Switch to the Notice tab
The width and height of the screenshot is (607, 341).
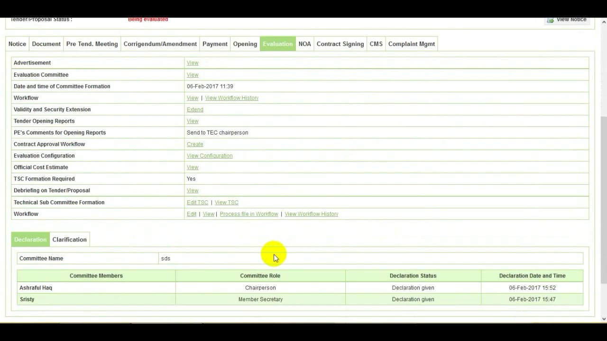[17, 44]
